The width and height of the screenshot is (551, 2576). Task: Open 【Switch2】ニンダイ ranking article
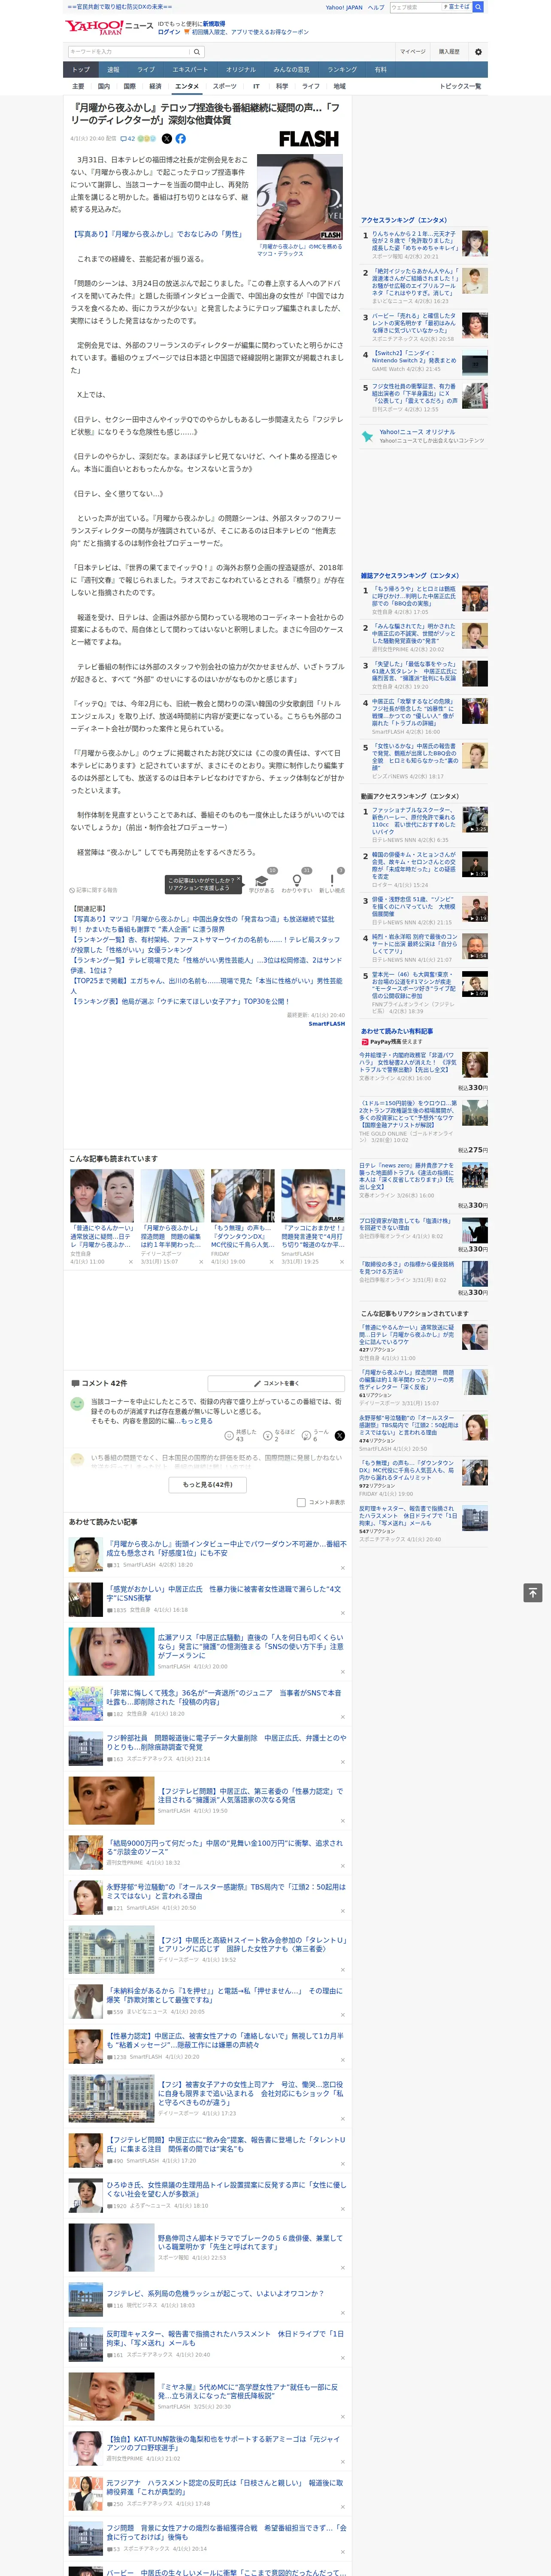(x=414, y=357)
